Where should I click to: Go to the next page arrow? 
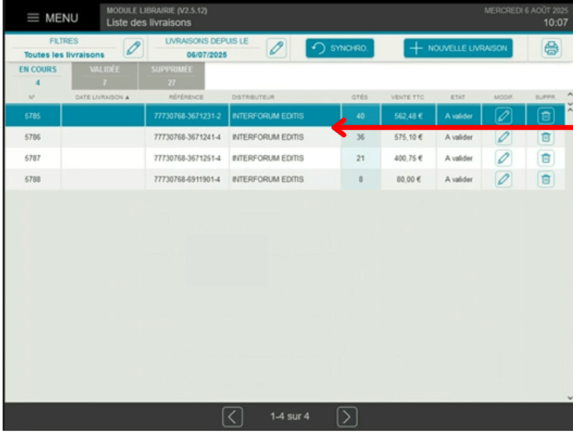[x=347, y=417]
